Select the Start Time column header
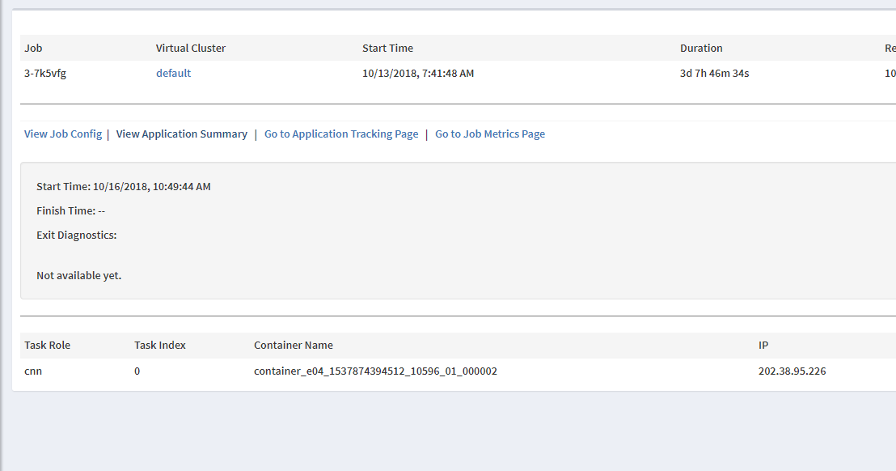The image size is (896, 471). tap(387, 48)
